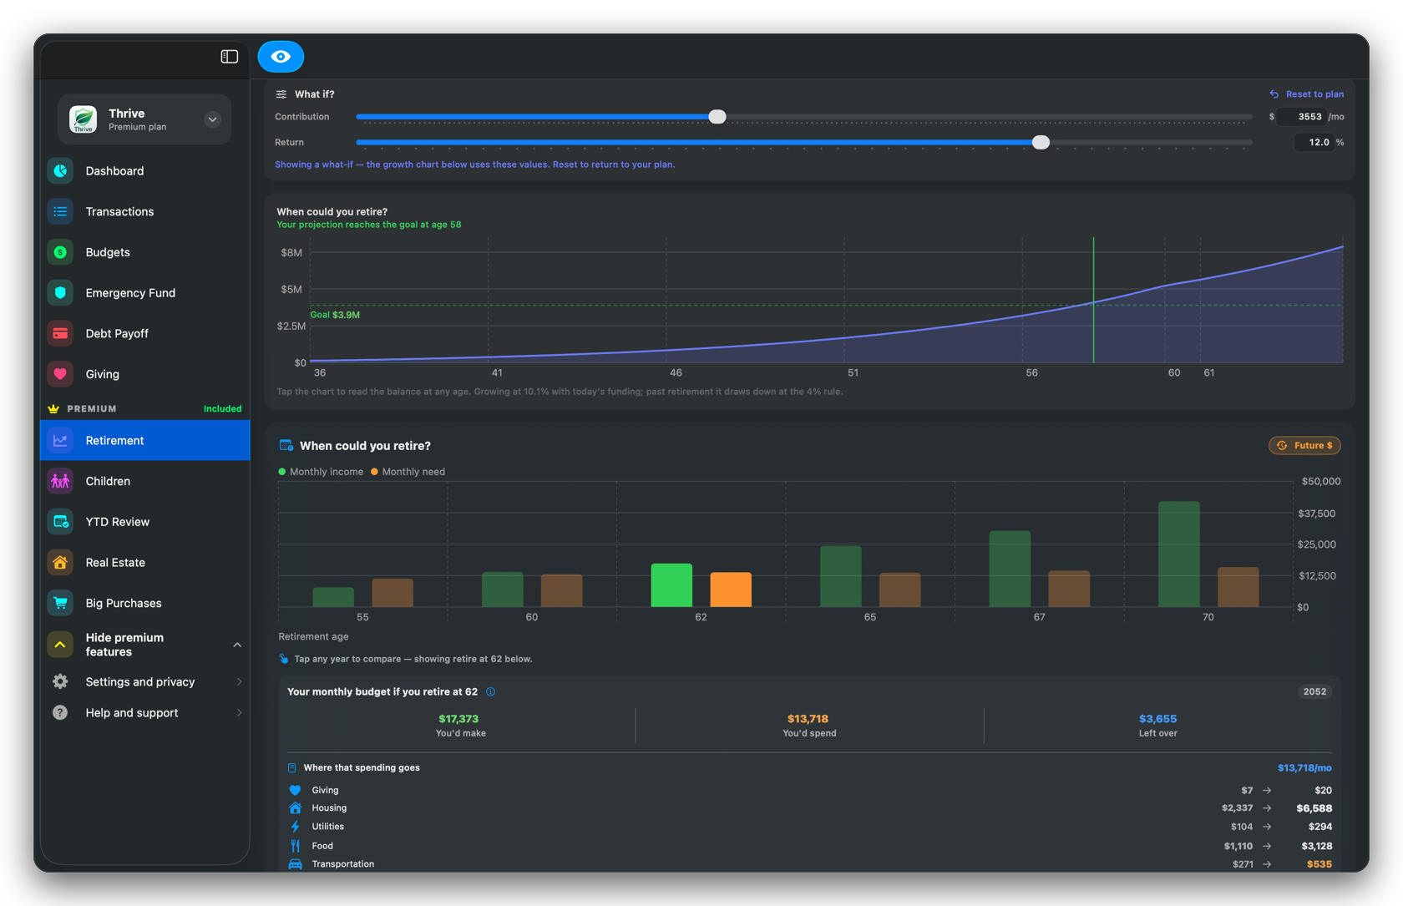
Task: Click the Giving heart icon
Action: [60, 374]
